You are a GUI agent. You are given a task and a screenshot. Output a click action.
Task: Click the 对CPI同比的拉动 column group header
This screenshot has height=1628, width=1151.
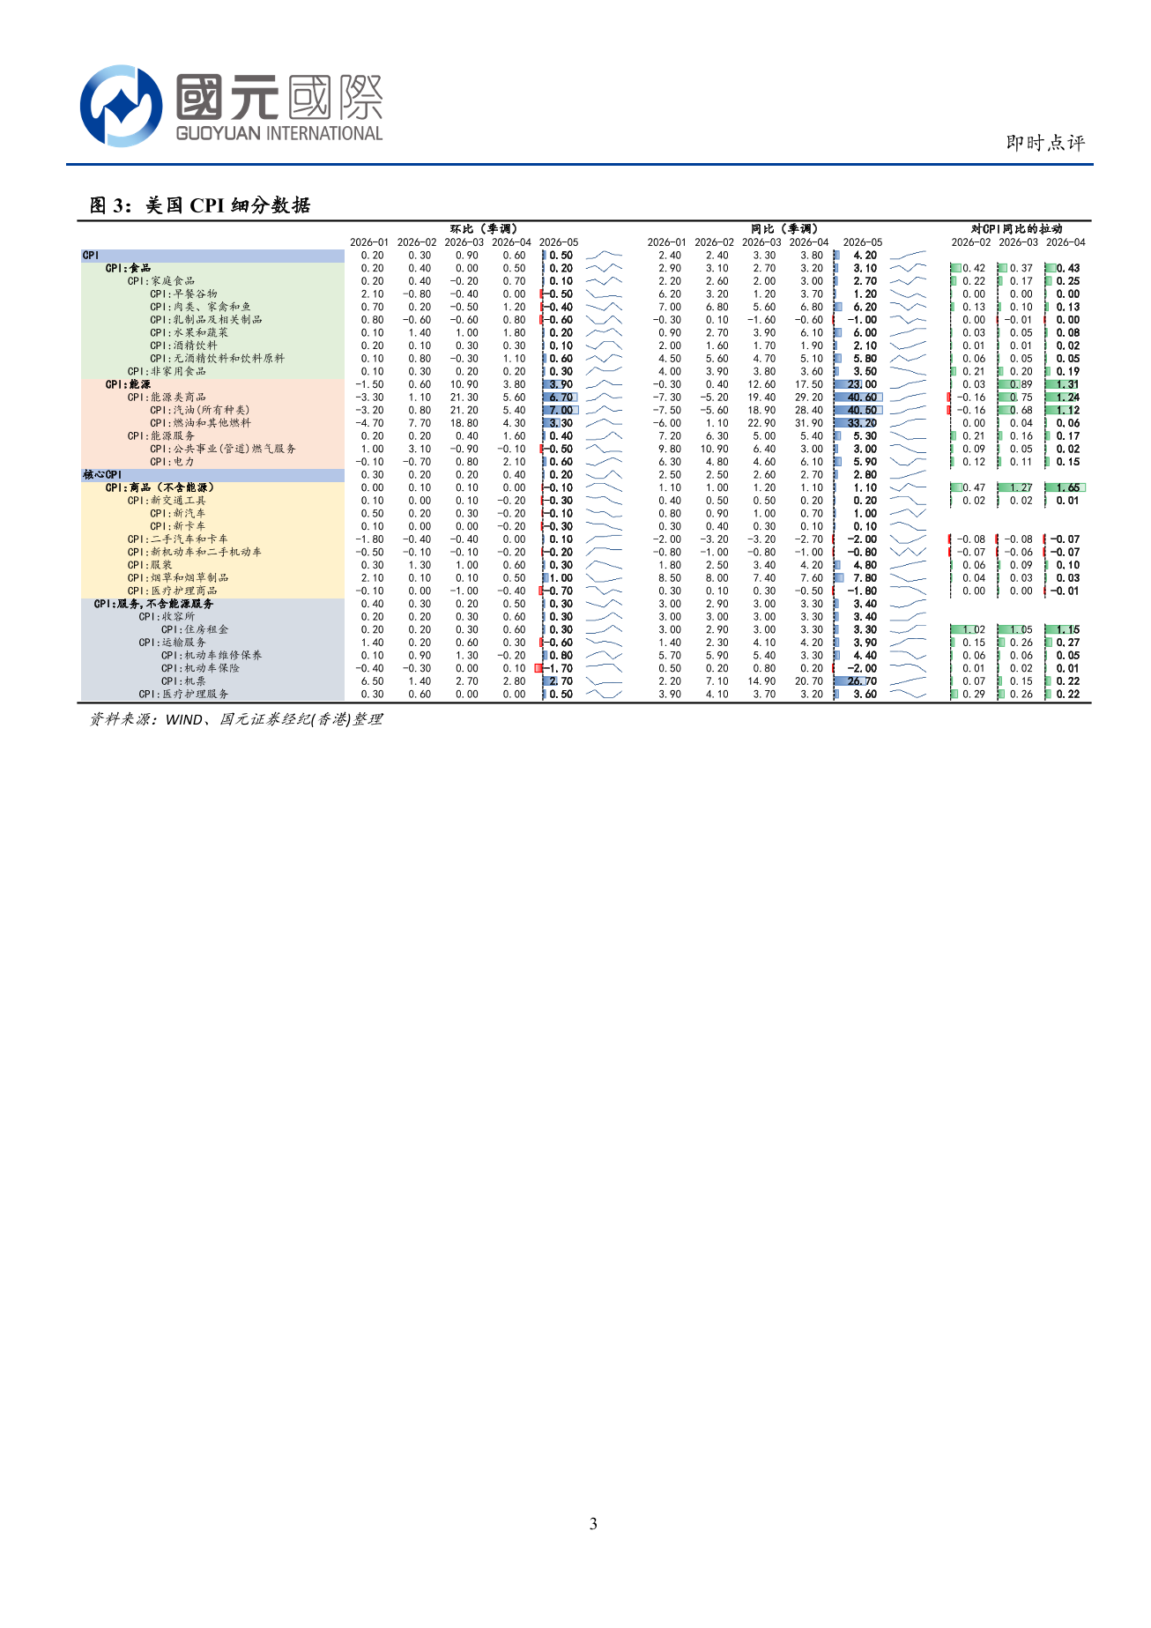tap(1016, 229)
